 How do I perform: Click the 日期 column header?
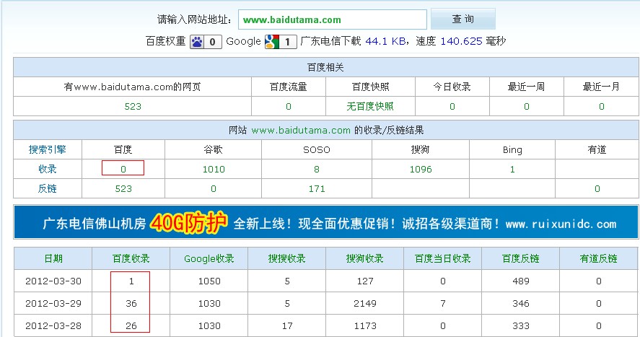coord(53,258)
